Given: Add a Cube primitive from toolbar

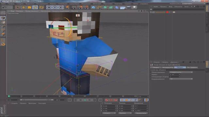Looking at the screenshot, I should pos(93,7).
